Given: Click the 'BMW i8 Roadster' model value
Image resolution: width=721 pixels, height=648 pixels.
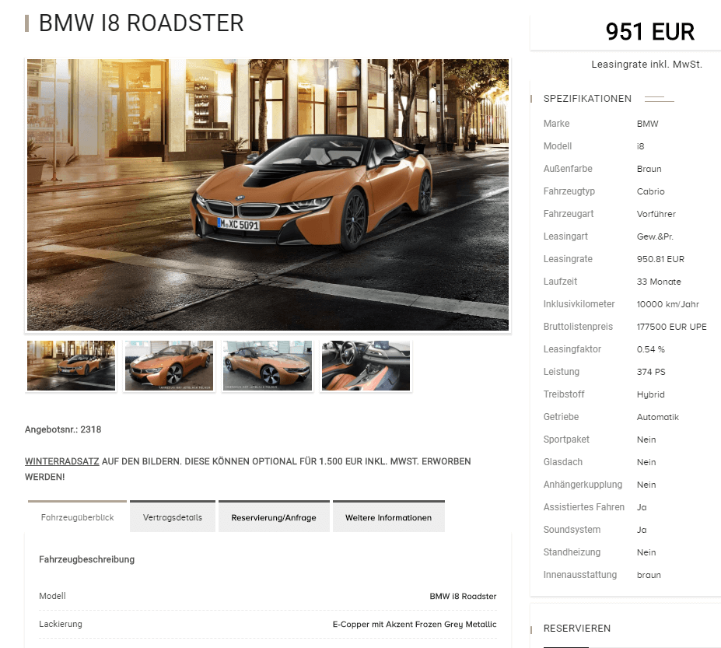Looking at the screenshot, I should (463, 596).
